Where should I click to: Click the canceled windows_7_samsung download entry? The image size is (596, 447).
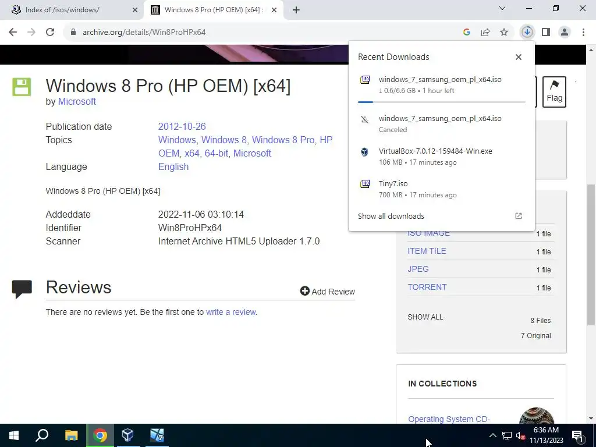441,124
